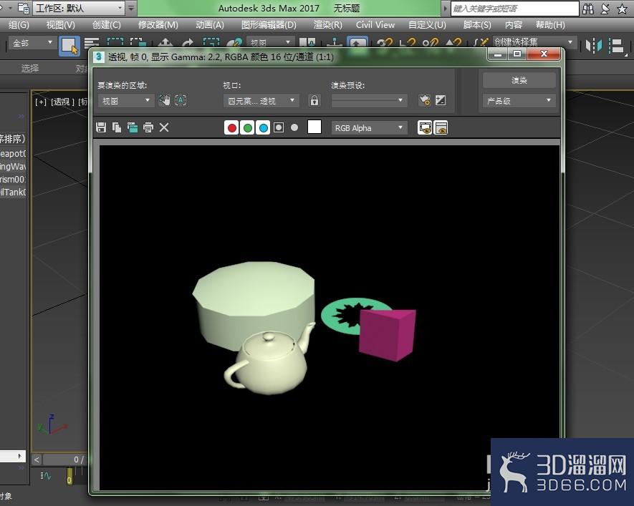This screenshot has height=506, width=634.
Task: Save the rendered image
Action: [x=101, y=127]
